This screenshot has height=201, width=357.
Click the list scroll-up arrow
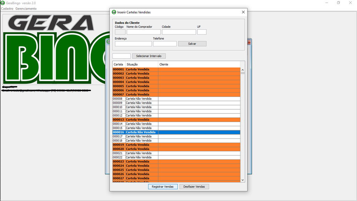243,70
